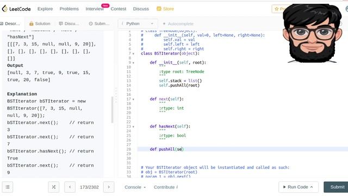The width and height of the screenshot is (348, 196).
Task: Go to the Contest page
Action: 119,9
